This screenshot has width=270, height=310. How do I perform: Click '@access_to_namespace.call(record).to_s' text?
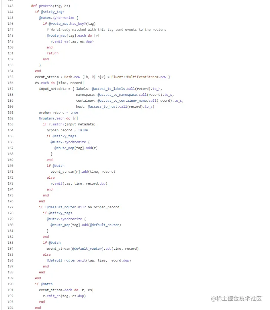pos(135,95)
